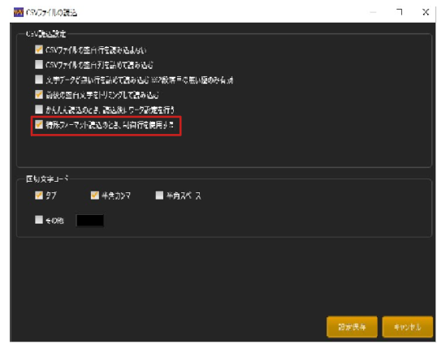Close the CSV file import dialog
Screen dimensions: 446x353
pyautogui.click(x=426, y=12)
